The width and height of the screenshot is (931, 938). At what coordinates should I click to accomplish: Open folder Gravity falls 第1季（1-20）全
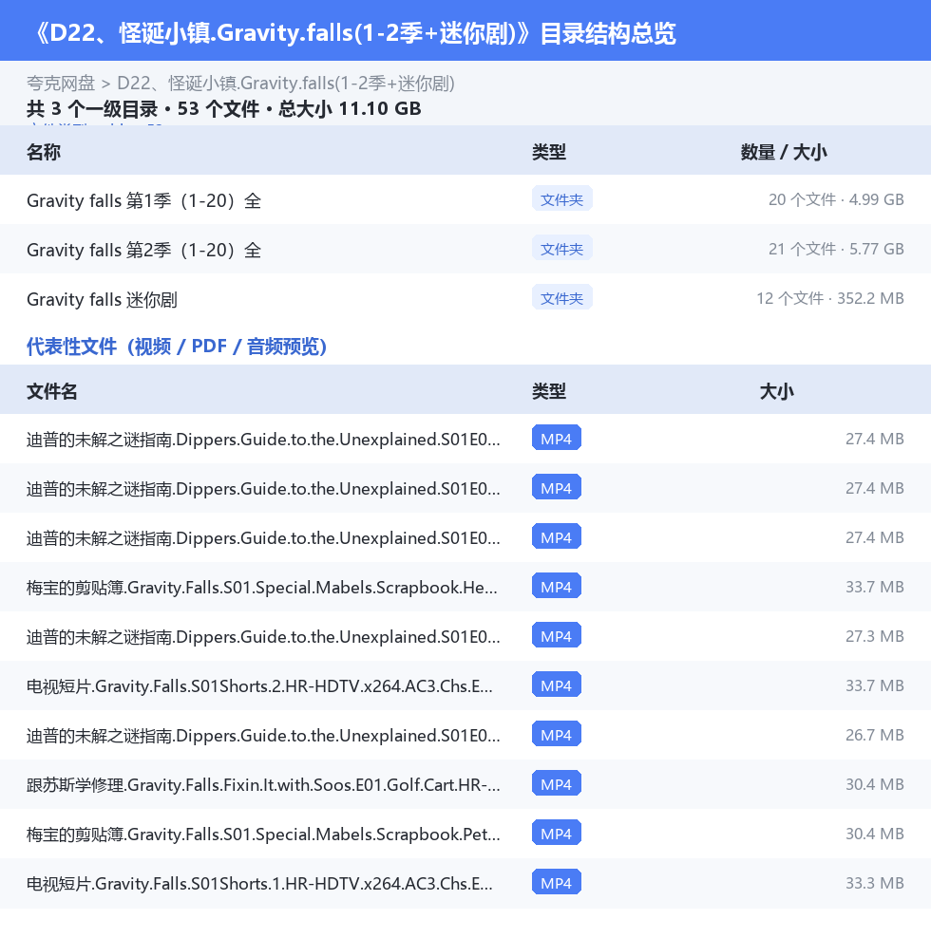click(x=143, y=200)
